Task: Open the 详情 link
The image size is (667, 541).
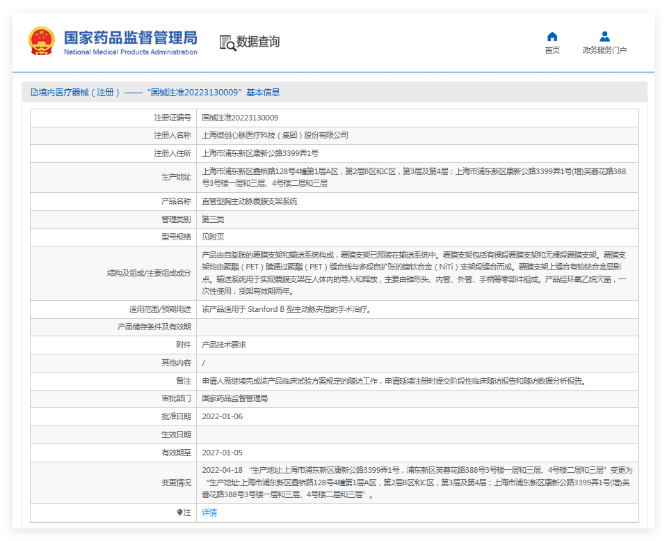Action: tap(209, 512)
